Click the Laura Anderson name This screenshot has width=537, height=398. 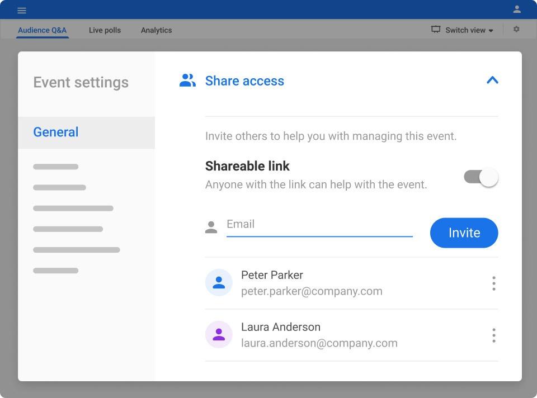[280, 327]
